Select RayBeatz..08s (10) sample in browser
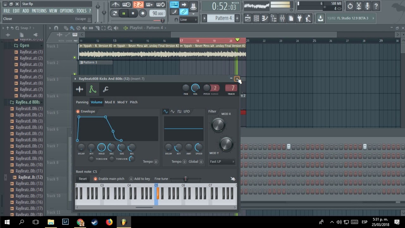The height and width of the screenshot is (228, 405). click(x=29, y=165)
